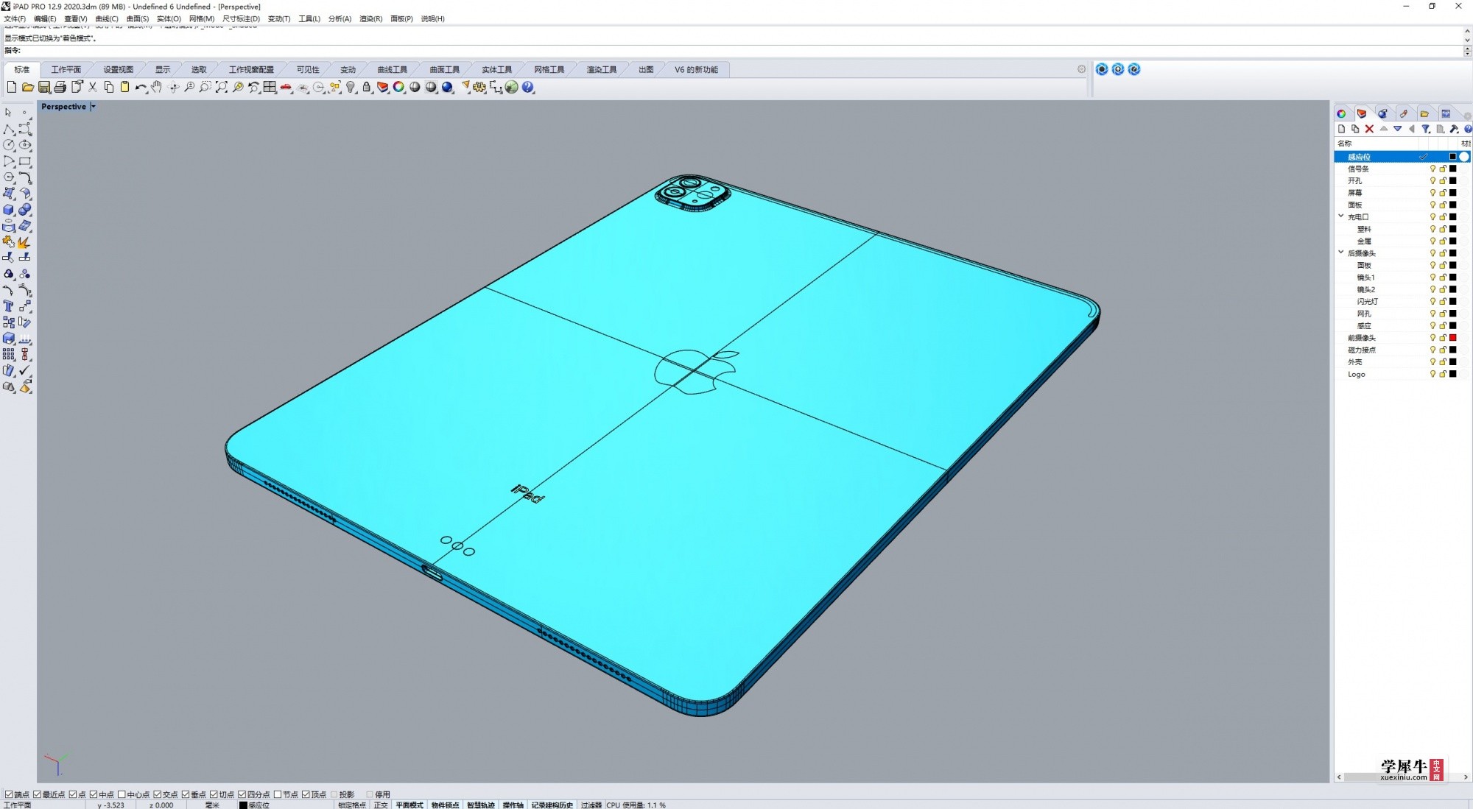Click the light bulb Hide objects icon

(351, 88)
